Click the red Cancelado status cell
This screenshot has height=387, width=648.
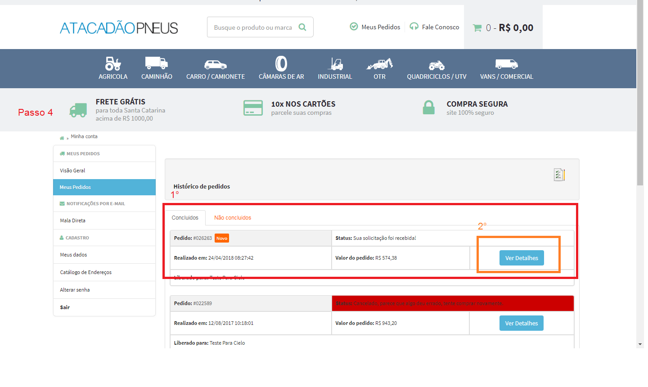point(453,303)
